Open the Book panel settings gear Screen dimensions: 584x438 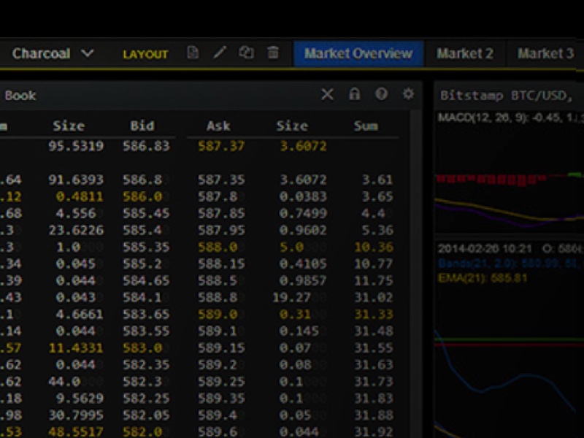pos(408,94)
